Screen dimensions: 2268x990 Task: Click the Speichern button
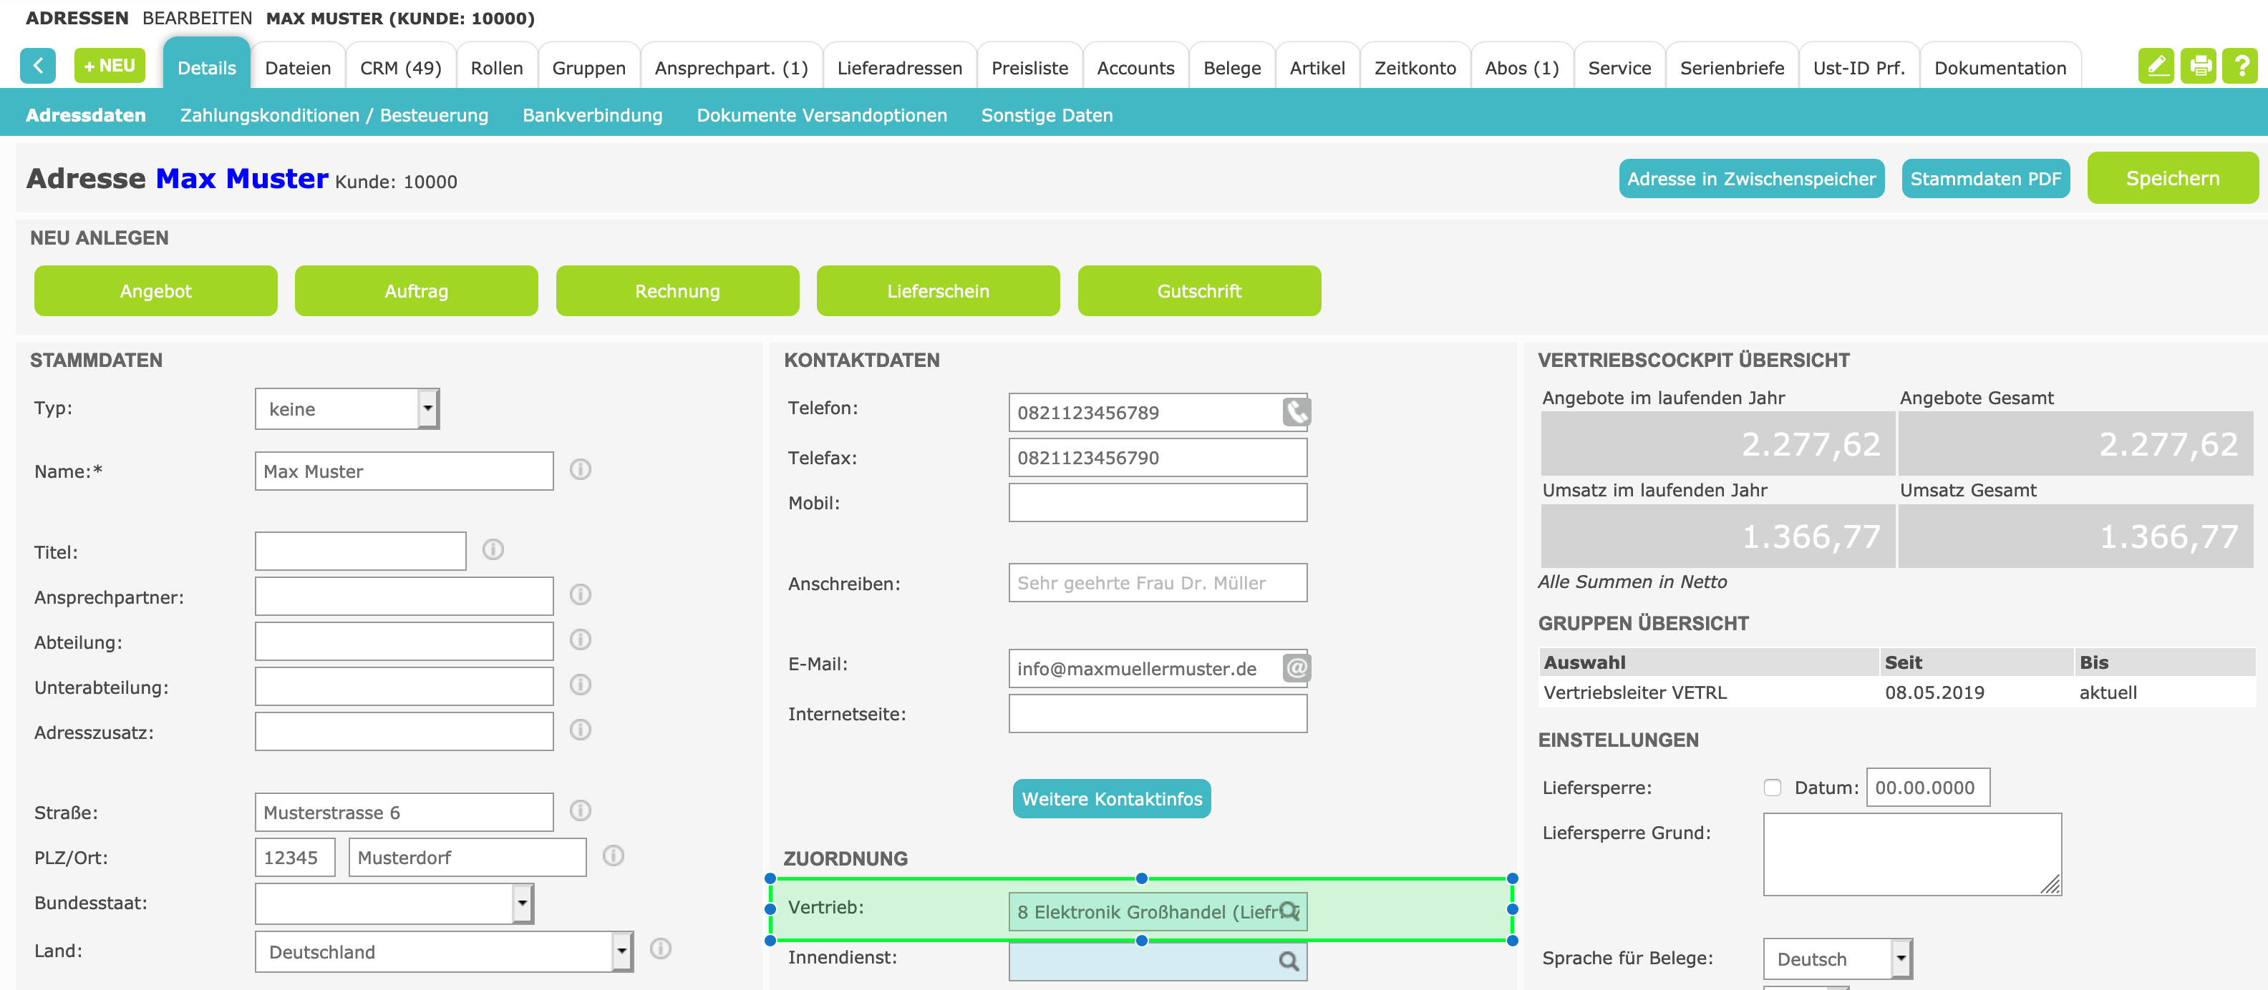tap(2172, 179)
